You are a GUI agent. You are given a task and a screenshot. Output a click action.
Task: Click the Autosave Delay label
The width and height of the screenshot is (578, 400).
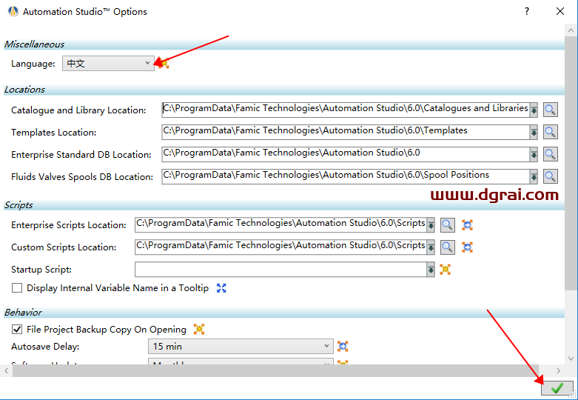click(45, 347)
